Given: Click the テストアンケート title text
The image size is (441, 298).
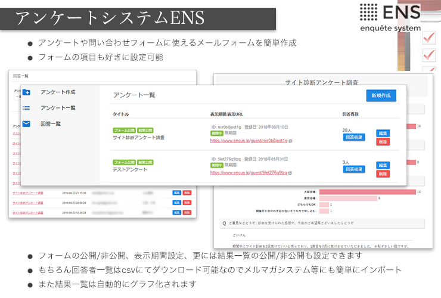Looking at the screenshot, I should point(130,170).
